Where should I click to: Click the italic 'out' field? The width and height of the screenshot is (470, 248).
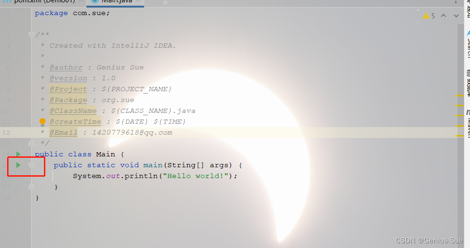(113, 176)
